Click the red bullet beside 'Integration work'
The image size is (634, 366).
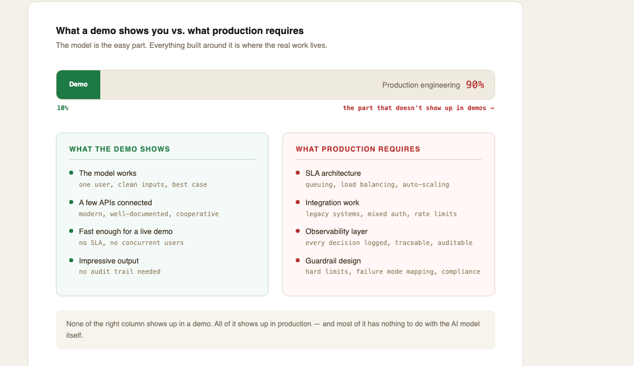pos(297,202)
